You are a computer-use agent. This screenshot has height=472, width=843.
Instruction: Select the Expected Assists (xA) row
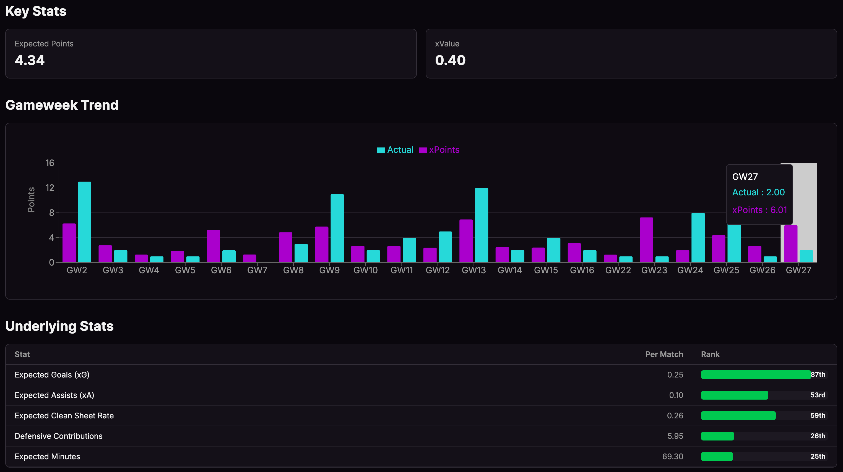54,395
